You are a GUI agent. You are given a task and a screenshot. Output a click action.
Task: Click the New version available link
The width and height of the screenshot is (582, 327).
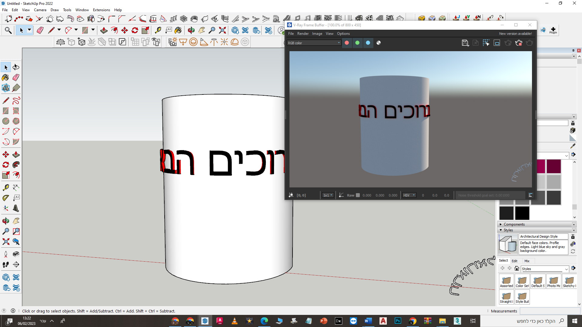(x=515, y=34)
